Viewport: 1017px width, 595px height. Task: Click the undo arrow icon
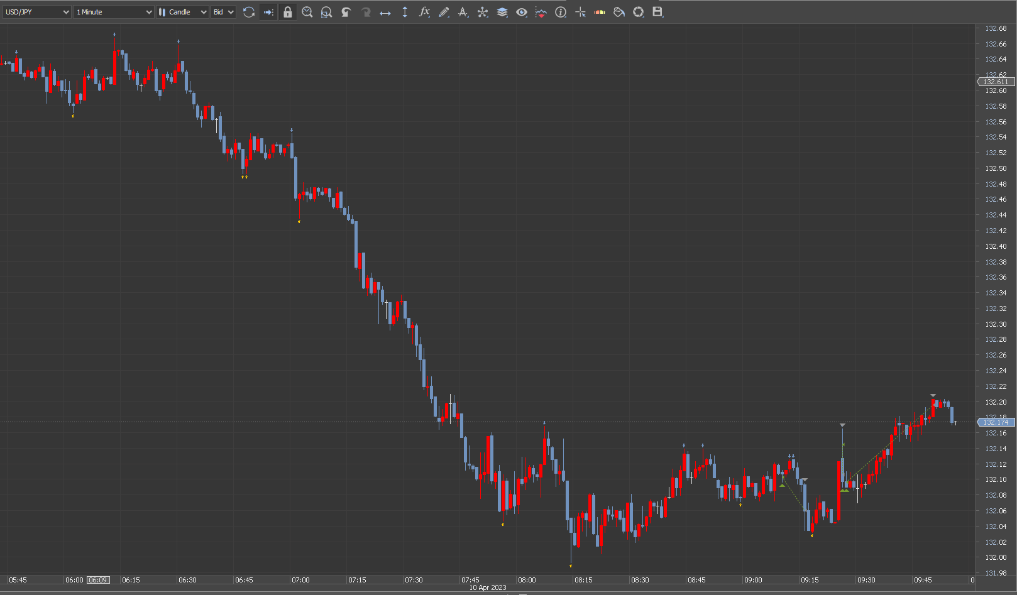point(346,12)
